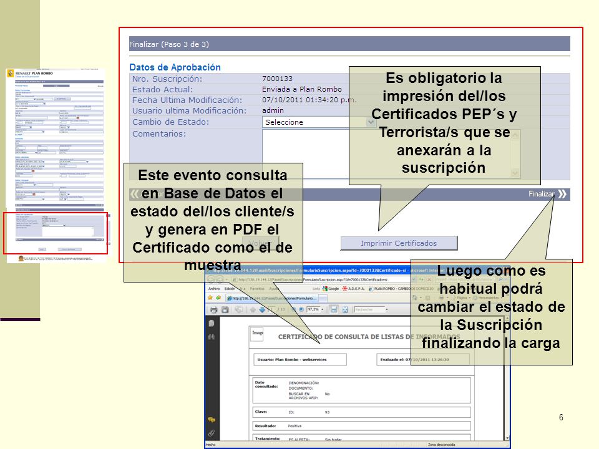The width and height of the screenshot is (599, 449).
Task: Open the Archivo menu in the browser
Action: (214, 289)
